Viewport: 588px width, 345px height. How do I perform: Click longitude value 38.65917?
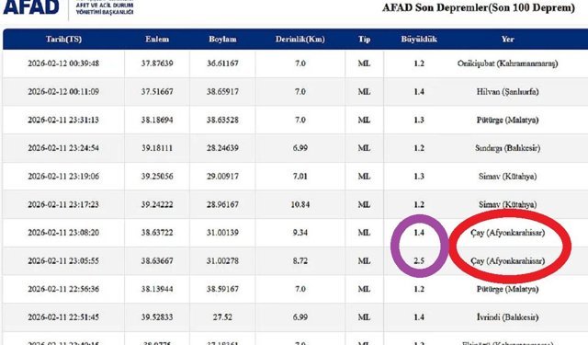(222, 92)
